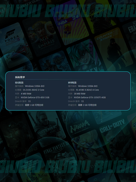Click the 系統需求 heading

click(x=20, y=77)
